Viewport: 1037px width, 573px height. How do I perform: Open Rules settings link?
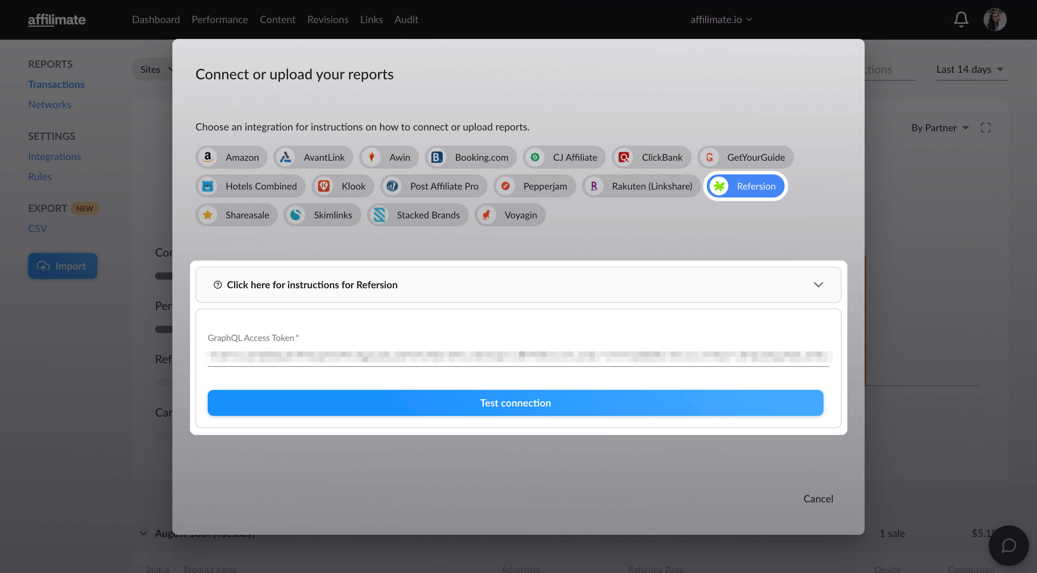pos(40,176)
